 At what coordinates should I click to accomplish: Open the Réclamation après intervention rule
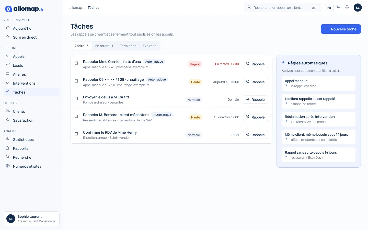coord(319,119)
